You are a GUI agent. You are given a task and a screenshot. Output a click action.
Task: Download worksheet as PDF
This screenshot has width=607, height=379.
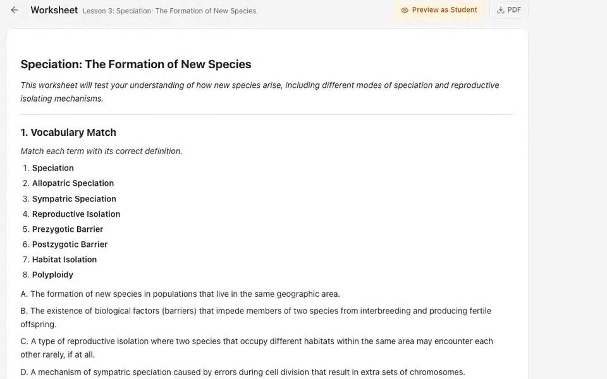508,10
